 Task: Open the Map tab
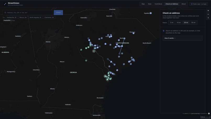tap(143, 4)
